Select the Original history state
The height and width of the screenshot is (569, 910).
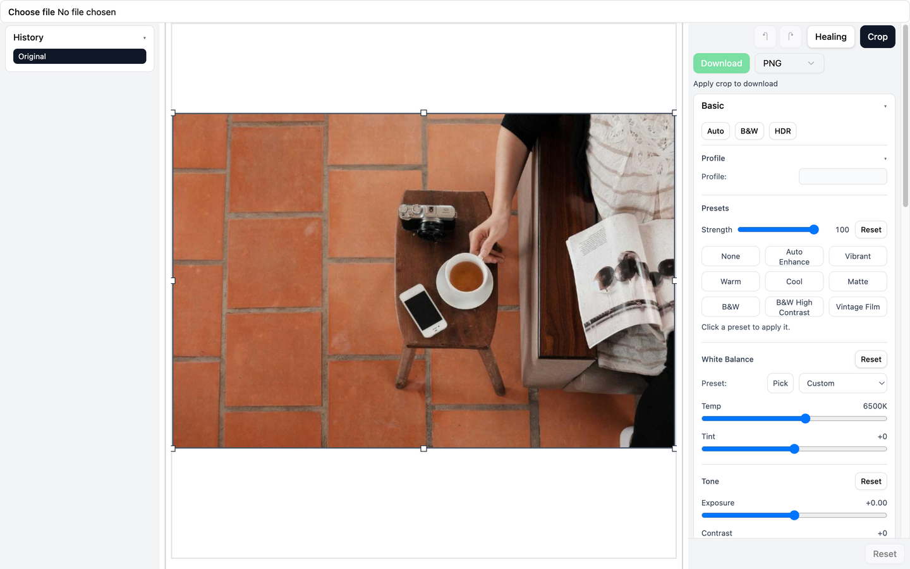pos(80,56)
